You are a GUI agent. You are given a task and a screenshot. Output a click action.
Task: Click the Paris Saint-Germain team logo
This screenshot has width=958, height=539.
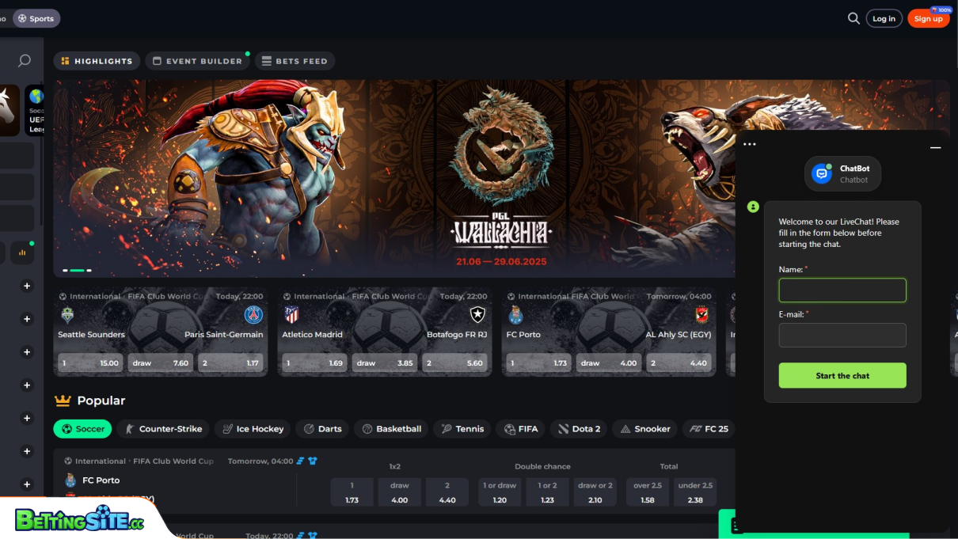(253, 315)
